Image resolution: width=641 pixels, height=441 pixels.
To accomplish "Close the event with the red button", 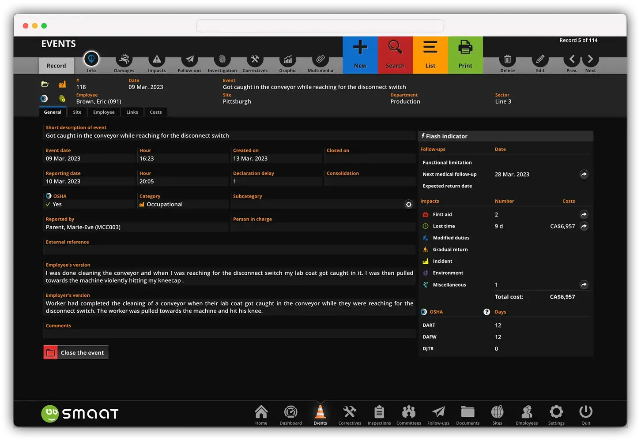I will [76, 352].
